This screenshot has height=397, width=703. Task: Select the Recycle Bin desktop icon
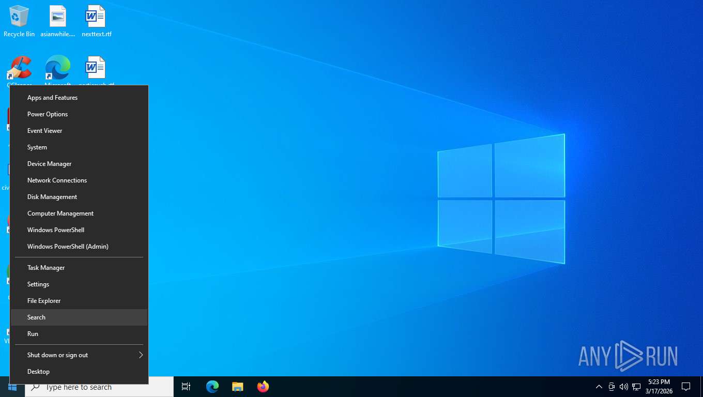click(19, 22)
